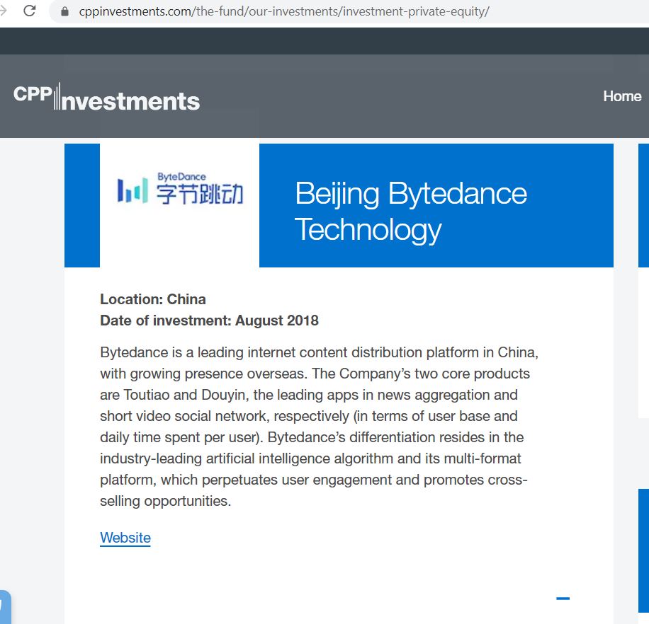Click the Date of investment: August 2018 line

point(210,320)
